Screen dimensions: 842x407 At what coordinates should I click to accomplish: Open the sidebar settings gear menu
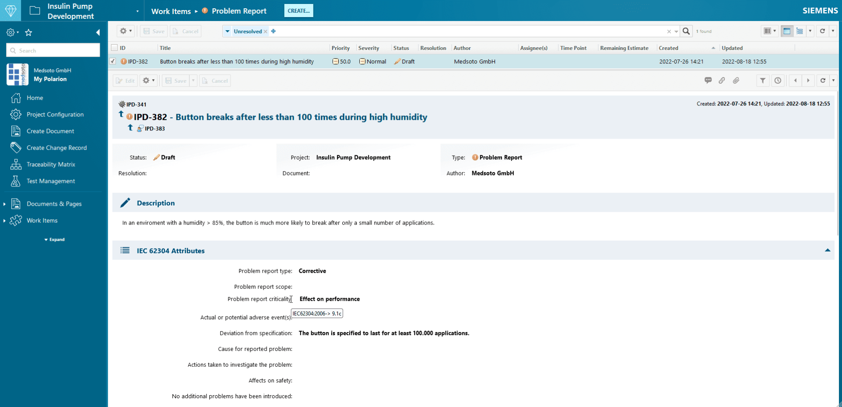coord(12,32)
